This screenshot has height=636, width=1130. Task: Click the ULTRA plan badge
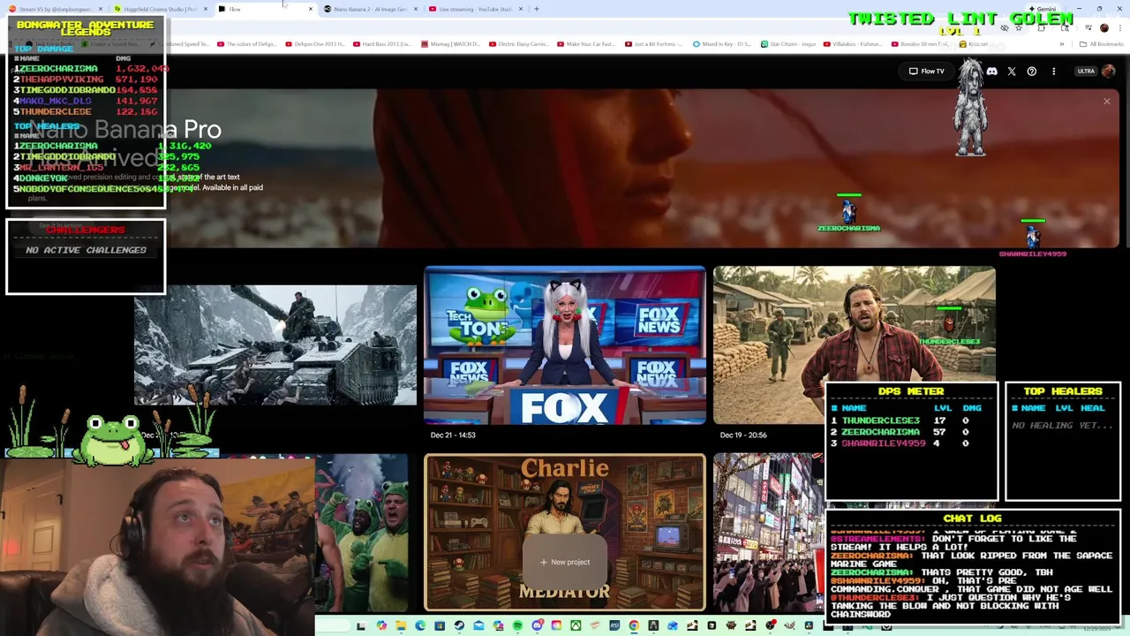click(x=1086, y=71)
